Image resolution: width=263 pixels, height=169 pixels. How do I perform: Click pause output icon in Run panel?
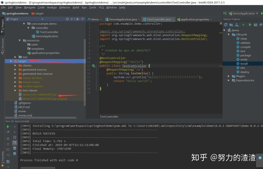8,144
